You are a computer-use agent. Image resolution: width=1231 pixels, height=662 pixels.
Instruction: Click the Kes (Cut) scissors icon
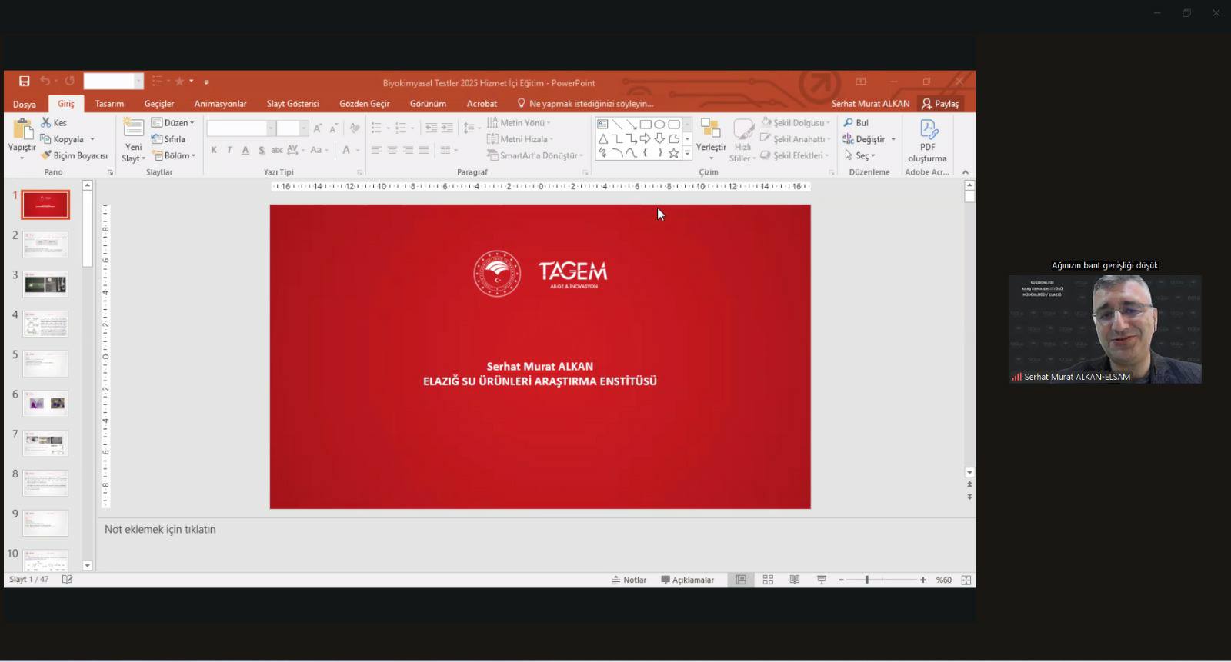(46, 123)
